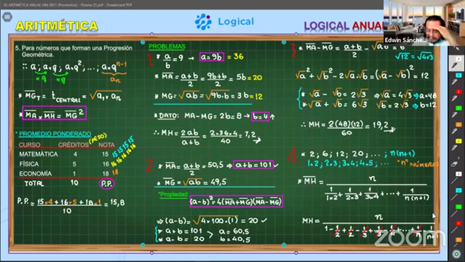The width and height of the screenshot is (465, 262).
Task: Select the green line tool
Action: pyautogui.click(x=456, y=210)
